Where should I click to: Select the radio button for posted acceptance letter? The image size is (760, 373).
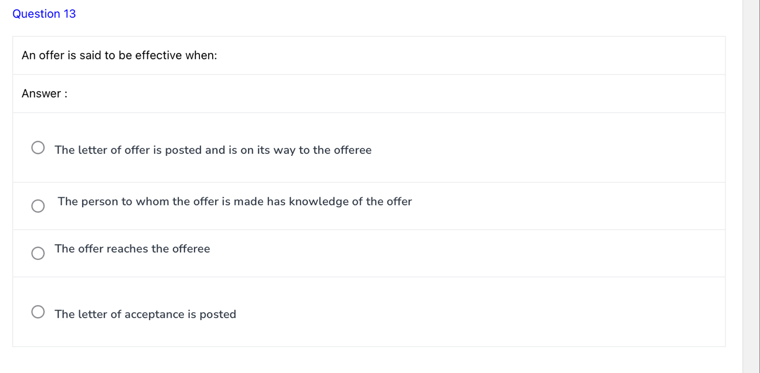coord(38,311)
